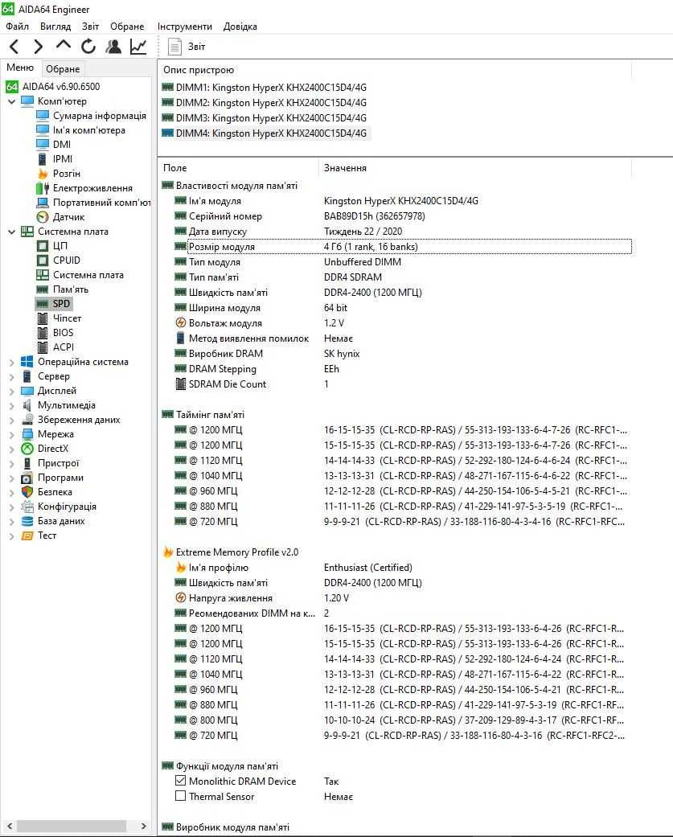The image size is (673, 837).
Task: Open the Довідка menu
Action: pos(240,27)
